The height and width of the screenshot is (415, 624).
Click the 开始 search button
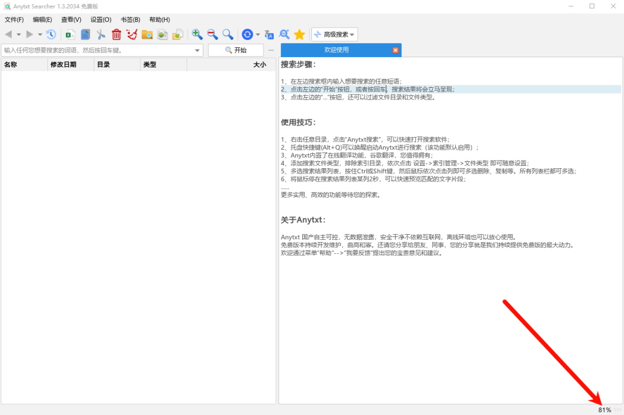(236, 50)
